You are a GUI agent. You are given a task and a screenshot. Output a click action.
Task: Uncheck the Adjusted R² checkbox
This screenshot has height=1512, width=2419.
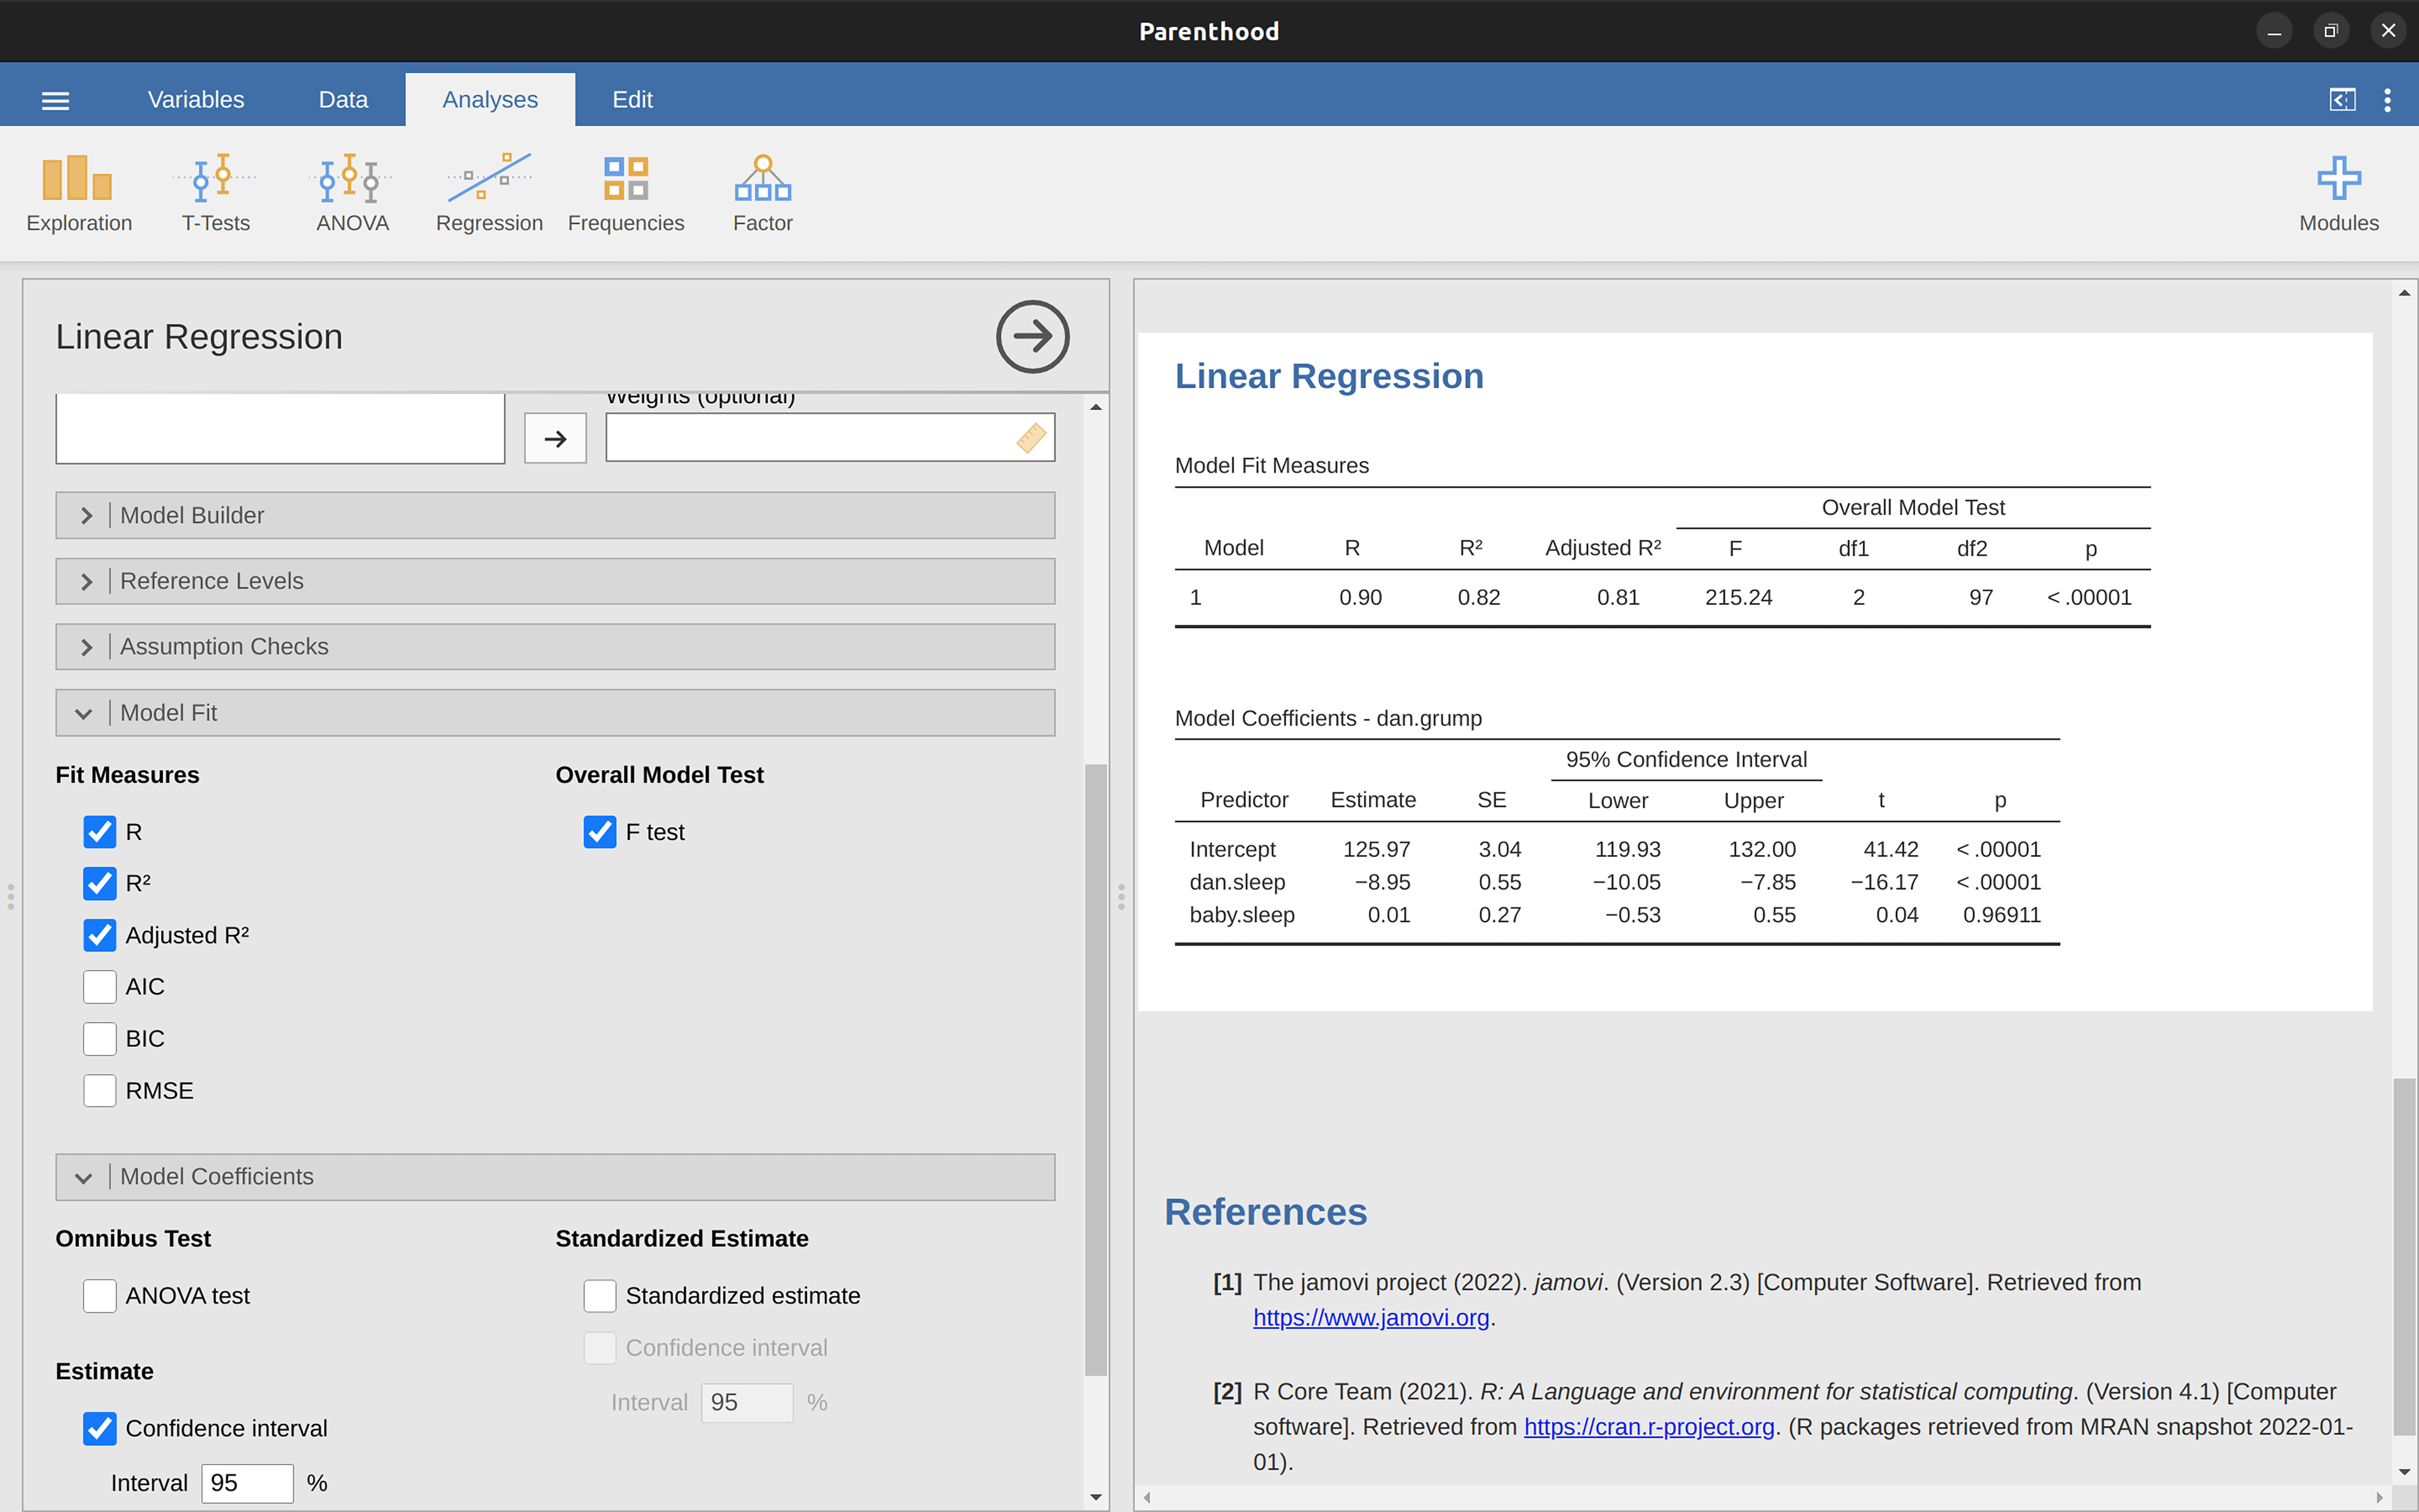(100, 935)
